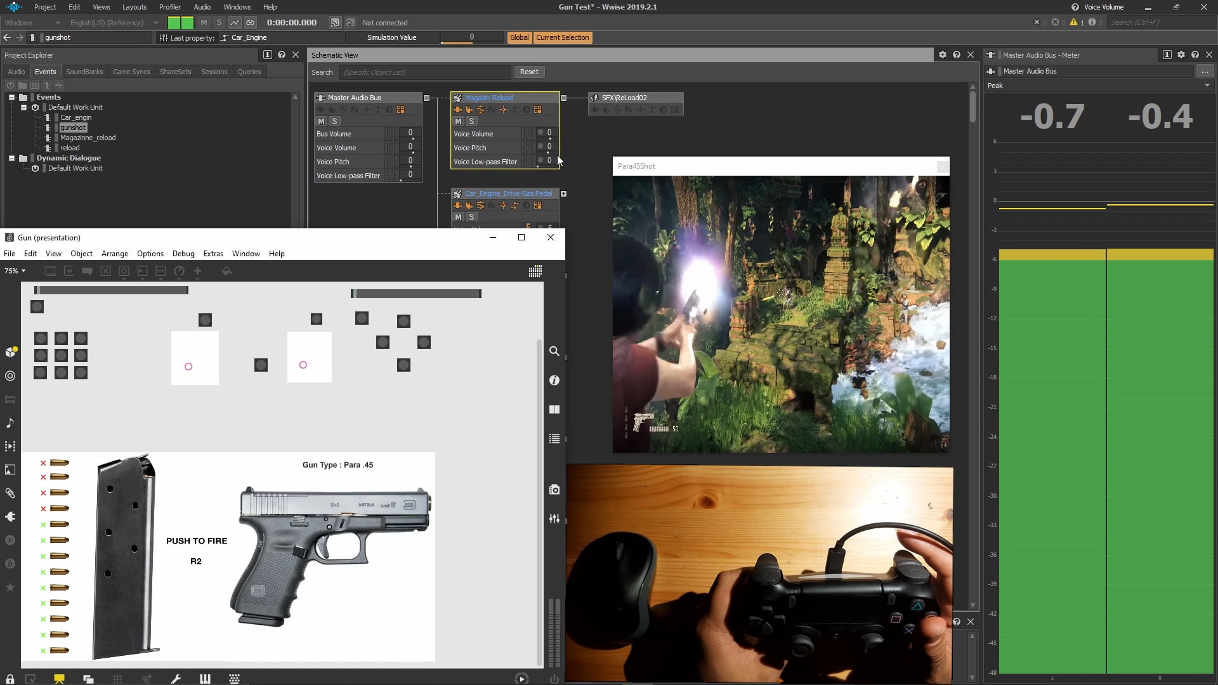Select the Magazinne_reload event

88,138
